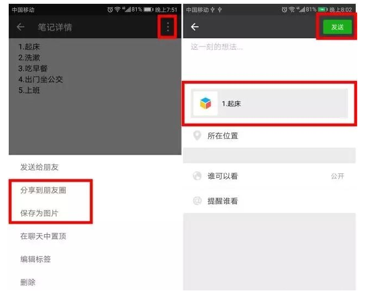
Task: Open the 提醒谁看 mention row
Action: [270, 201]
